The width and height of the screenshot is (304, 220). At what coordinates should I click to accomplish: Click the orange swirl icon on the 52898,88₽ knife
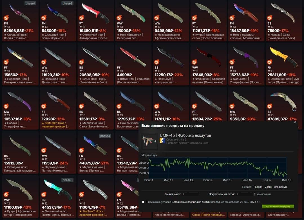[6, 18]
